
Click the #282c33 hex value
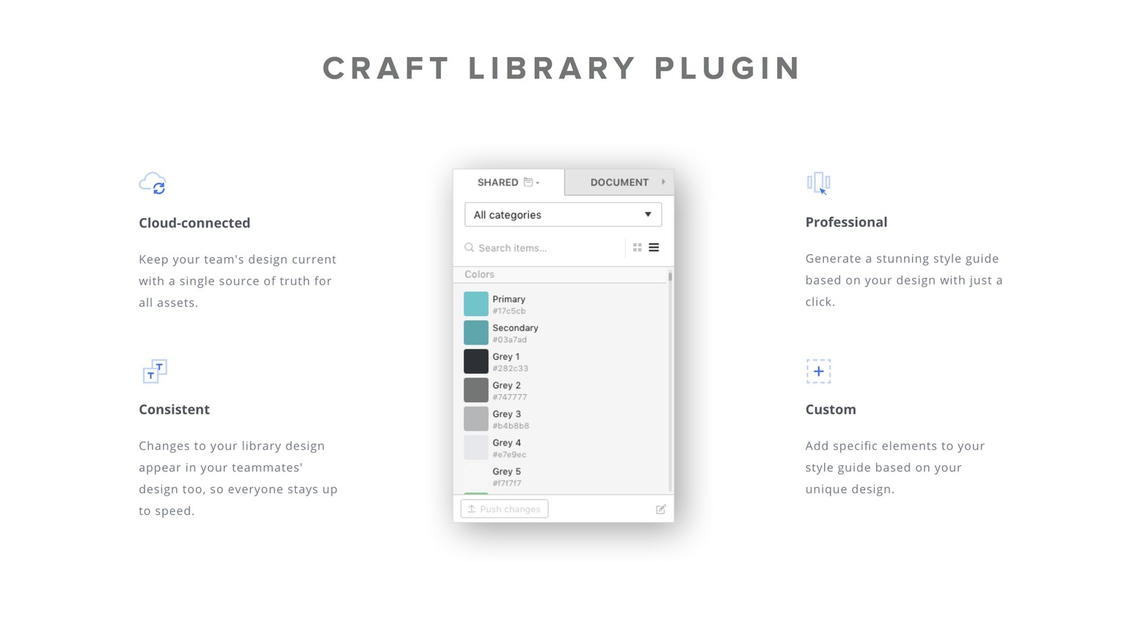click(510, 369)
